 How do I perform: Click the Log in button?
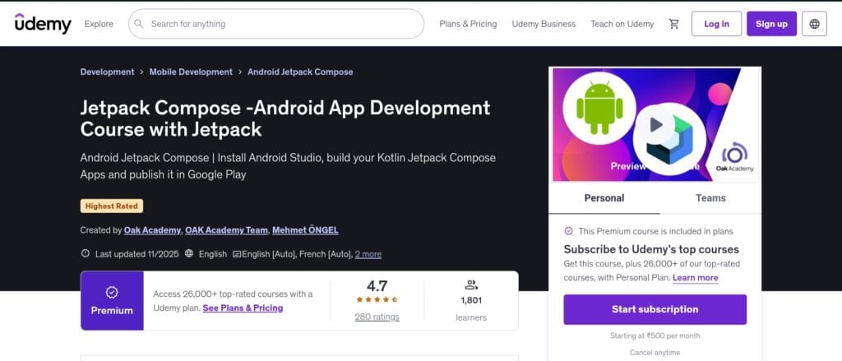click(x=716, y=24)
